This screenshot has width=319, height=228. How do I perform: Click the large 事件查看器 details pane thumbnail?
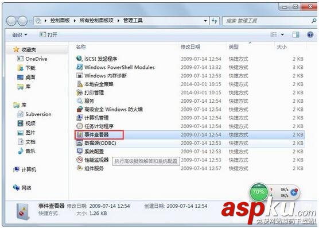tap(22, 211)
